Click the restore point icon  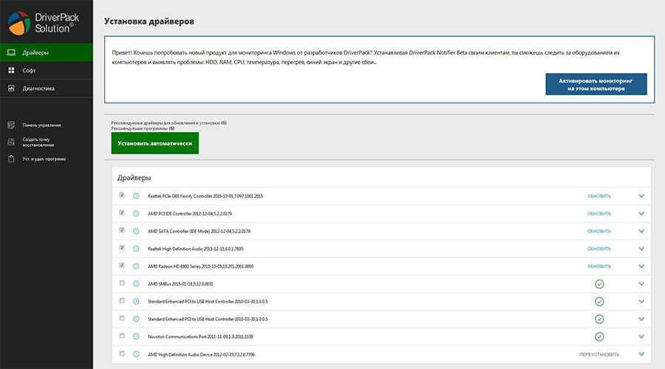pos(11,142)
